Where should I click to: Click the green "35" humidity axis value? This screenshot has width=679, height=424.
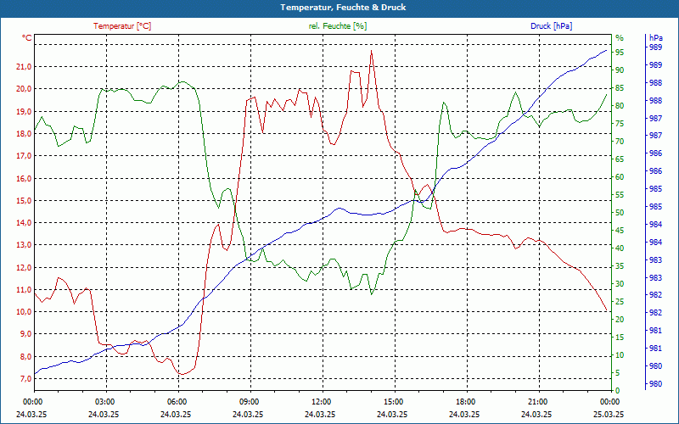point(620,266)
